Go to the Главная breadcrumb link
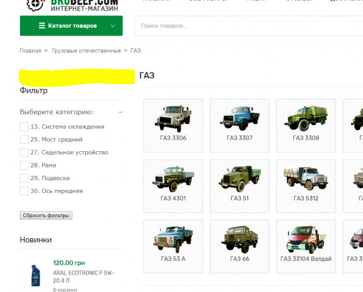Screen dimensions: 363x292 pos(30,51)
